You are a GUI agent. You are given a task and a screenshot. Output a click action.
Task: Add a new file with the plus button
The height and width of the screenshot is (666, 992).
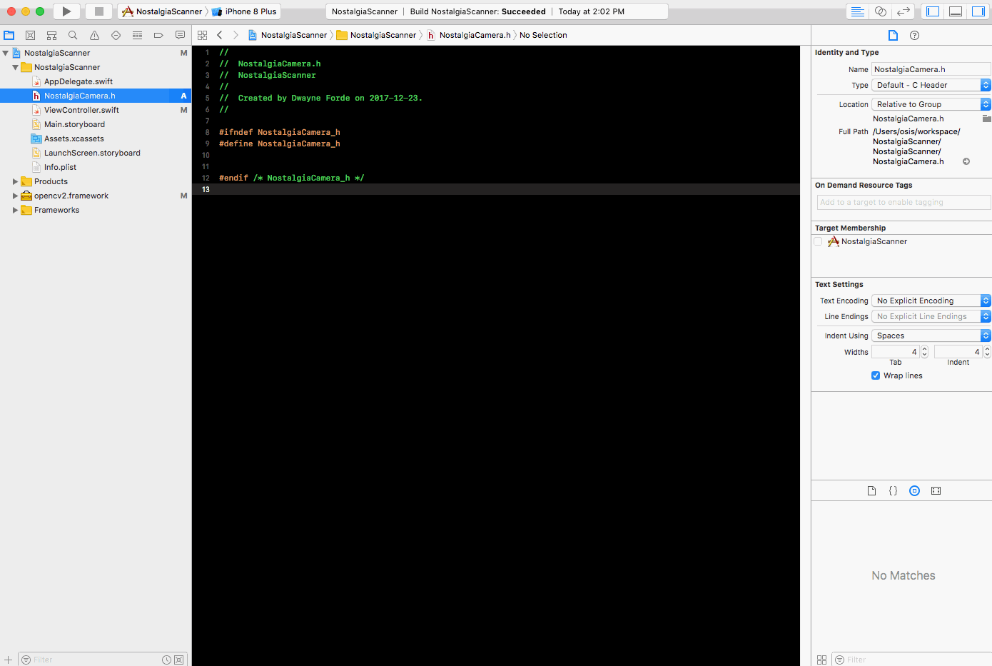tap(8, 660)
